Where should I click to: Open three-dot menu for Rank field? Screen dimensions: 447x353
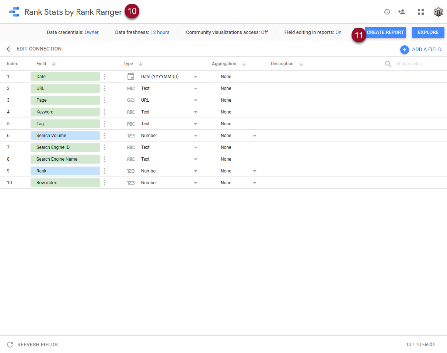tap(104, 171)
